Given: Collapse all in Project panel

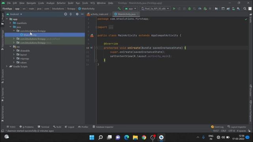Looking at the screenshot, I should pyautogui.click(x=71, y=14).
